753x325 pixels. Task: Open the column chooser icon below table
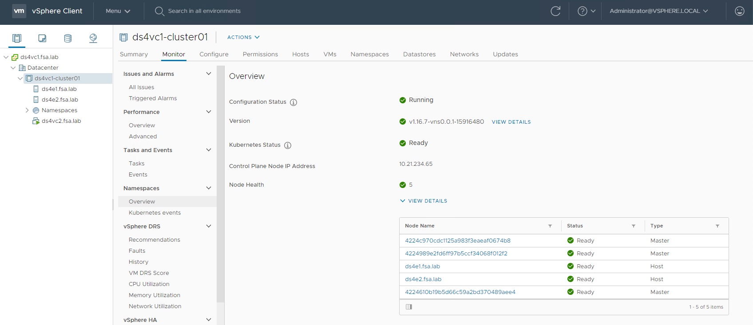click(409, 307)
